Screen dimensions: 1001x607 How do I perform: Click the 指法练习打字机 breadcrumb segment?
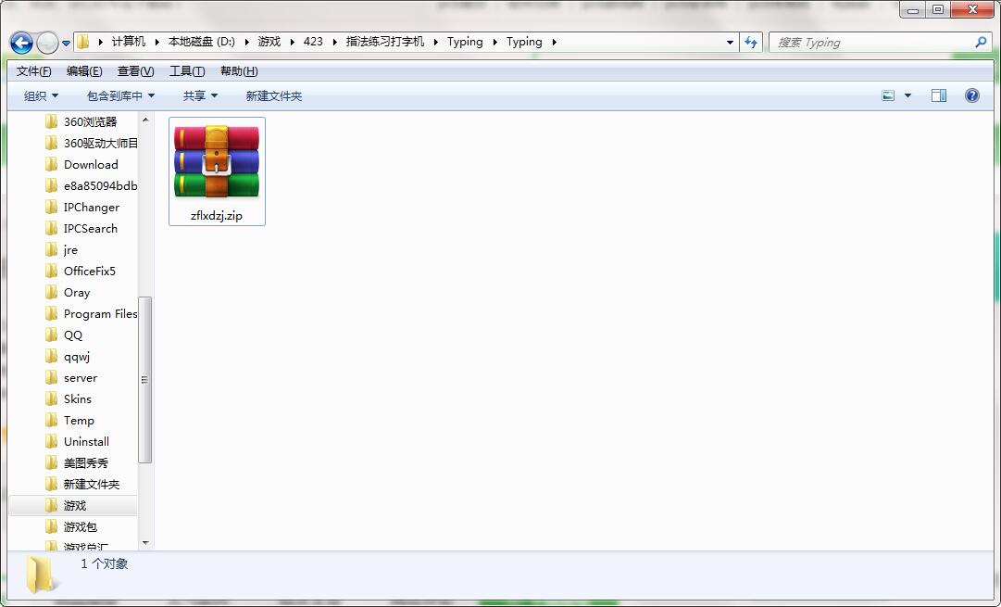[x=385, y=42]
